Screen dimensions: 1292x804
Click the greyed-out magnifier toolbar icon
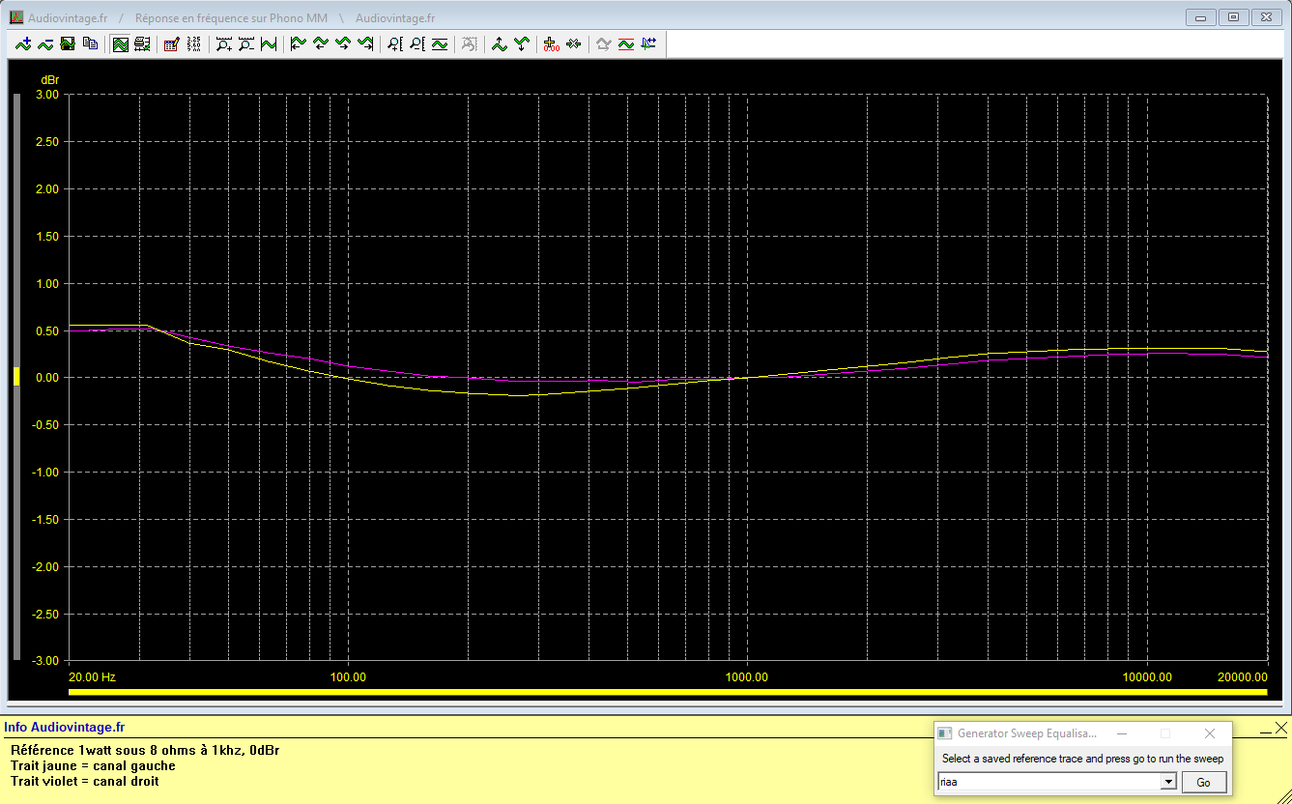[469, 43]
